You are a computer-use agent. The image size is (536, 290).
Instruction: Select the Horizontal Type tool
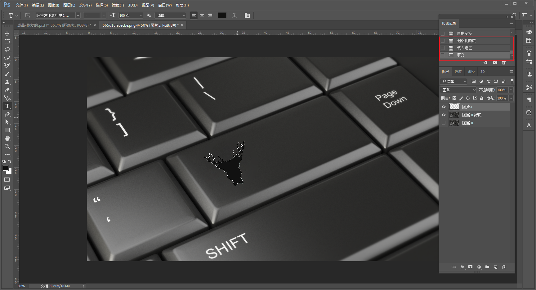click(x=7, y=106)
